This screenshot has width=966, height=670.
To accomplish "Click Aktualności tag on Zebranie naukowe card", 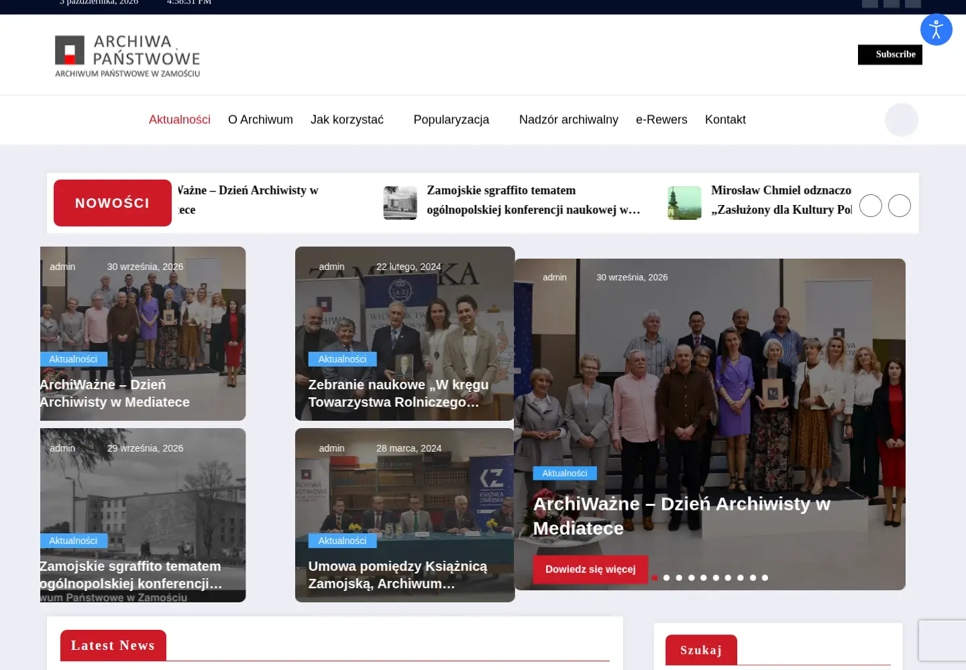I will point(342,359).
